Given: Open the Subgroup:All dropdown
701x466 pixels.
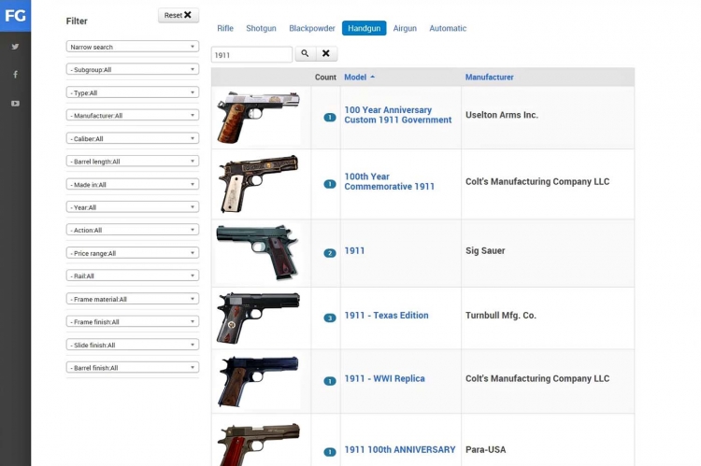Looking at the screenshot, I should click(x=133, y=69).
